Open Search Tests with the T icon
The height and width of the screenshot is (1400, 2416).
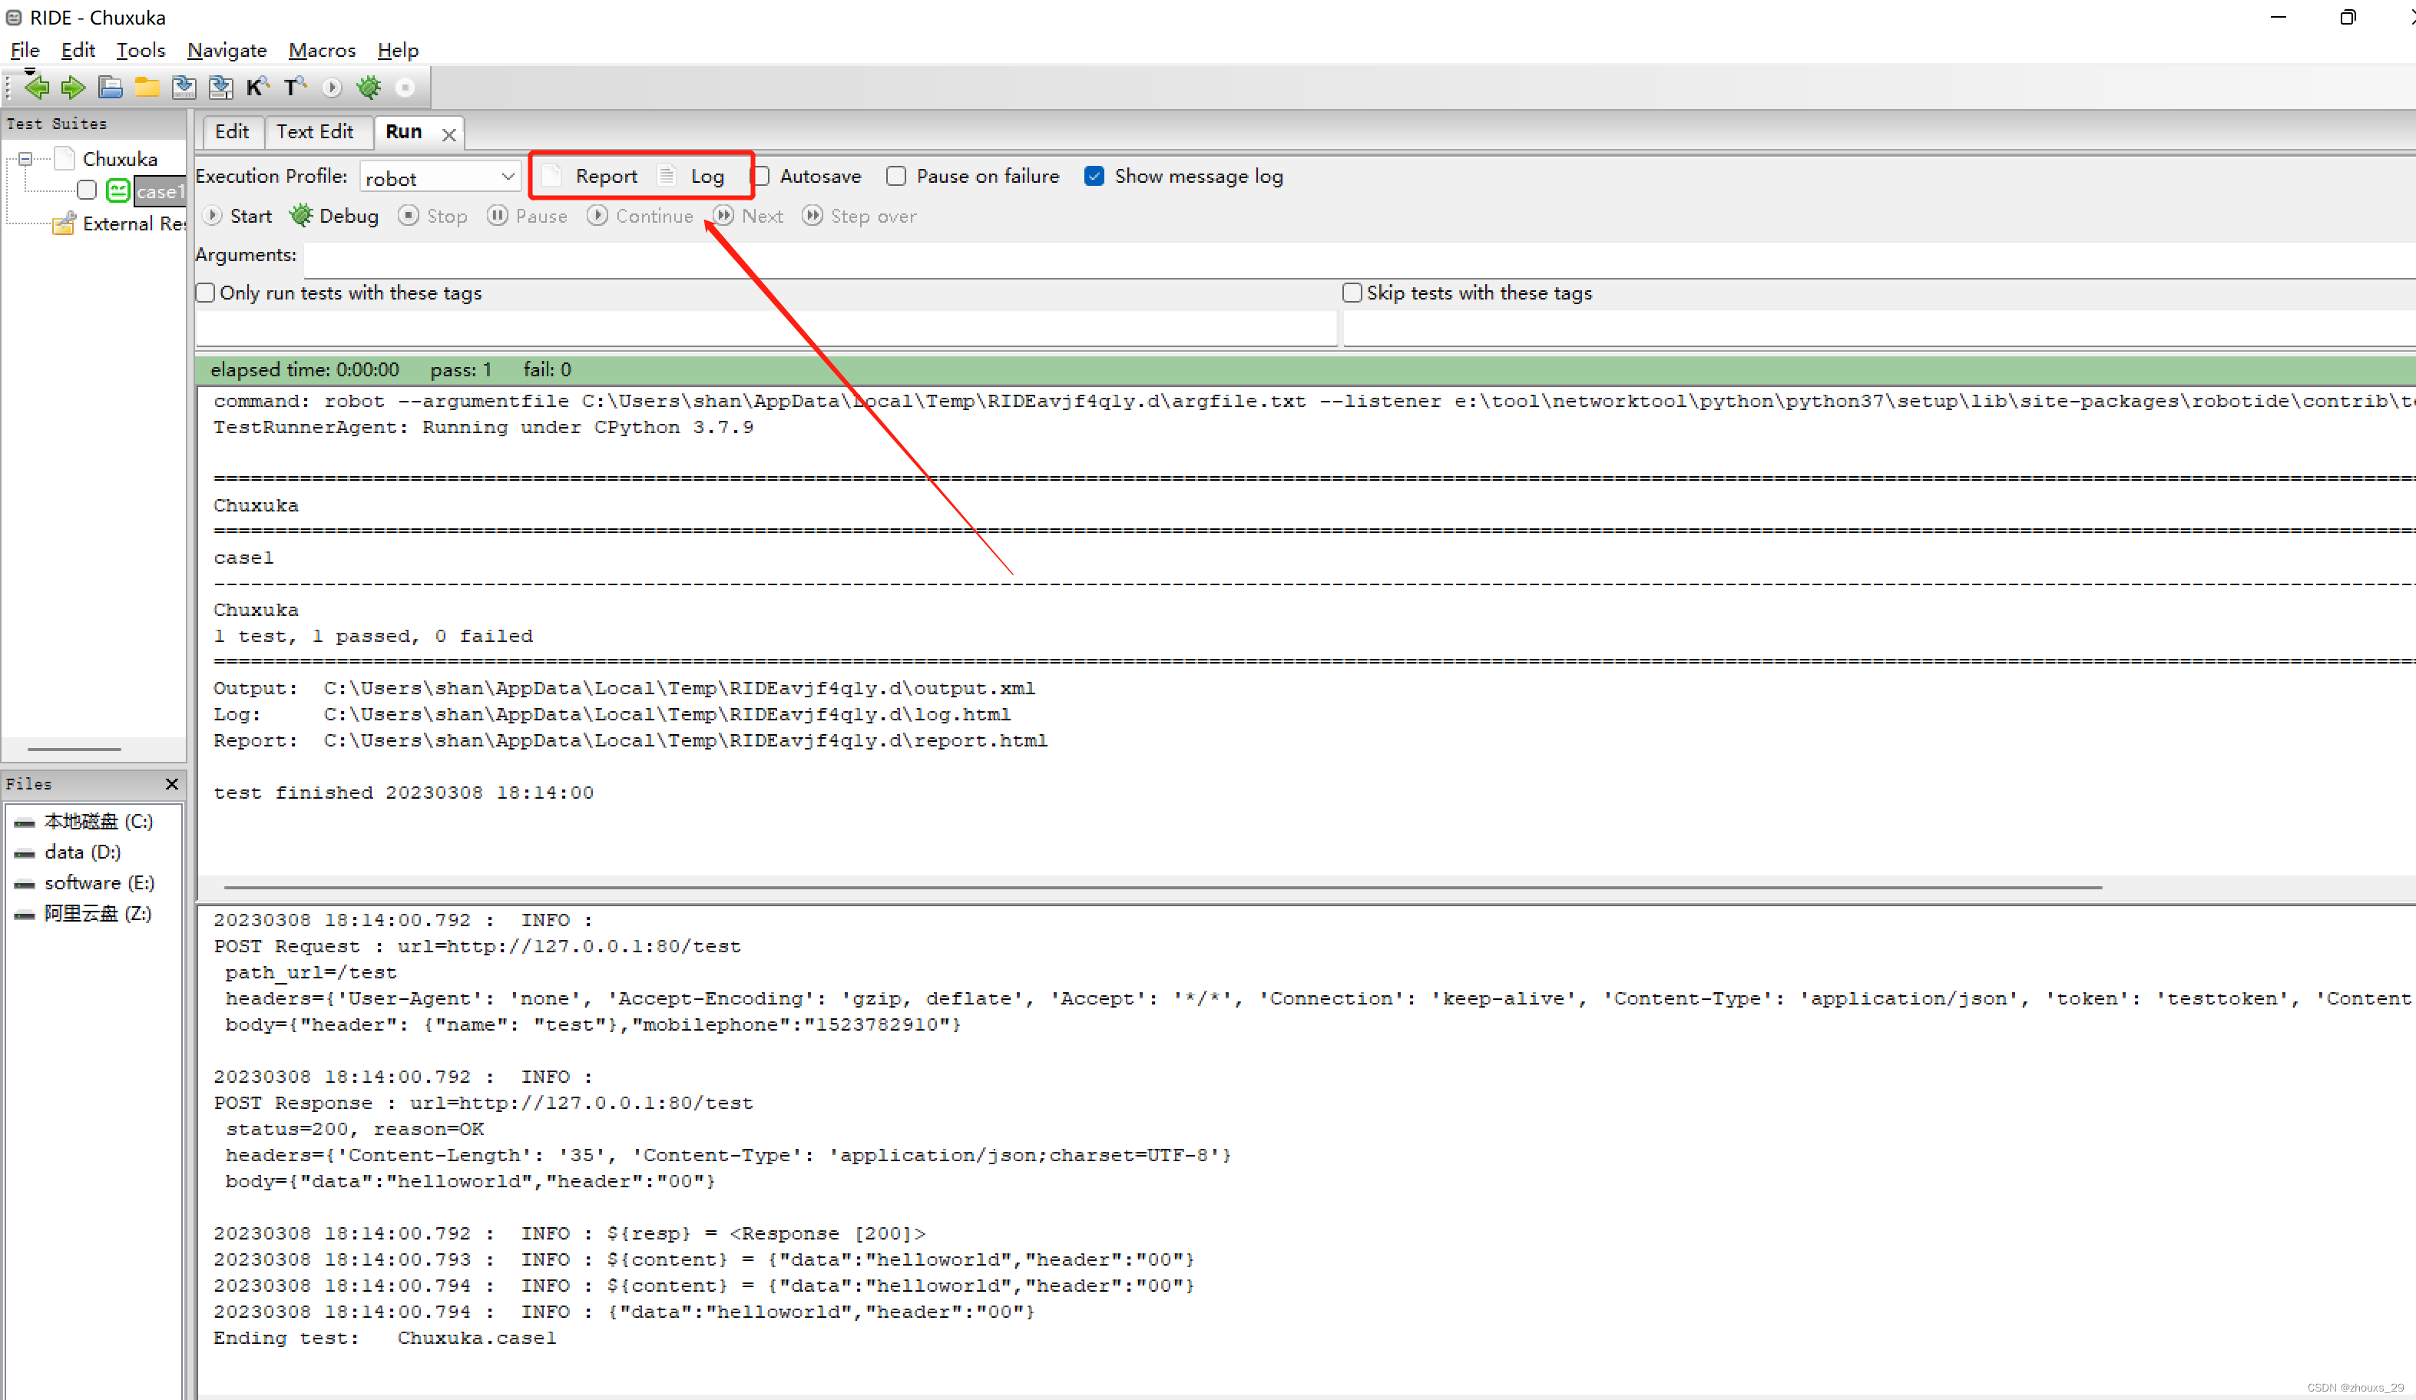[294, 88]
